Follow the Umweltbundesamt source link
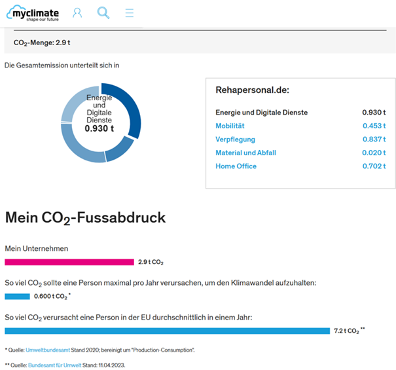Viewport: 396px width, 370px height. (x=47, y=350)
